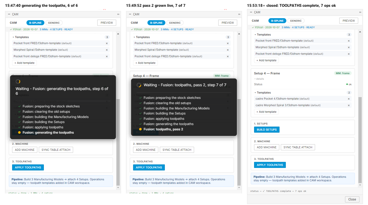This screenshot has width=368, height=205.
Task: Remove Pocket front FRED template in 15:49:52 panel
Action: click(228, 43)
